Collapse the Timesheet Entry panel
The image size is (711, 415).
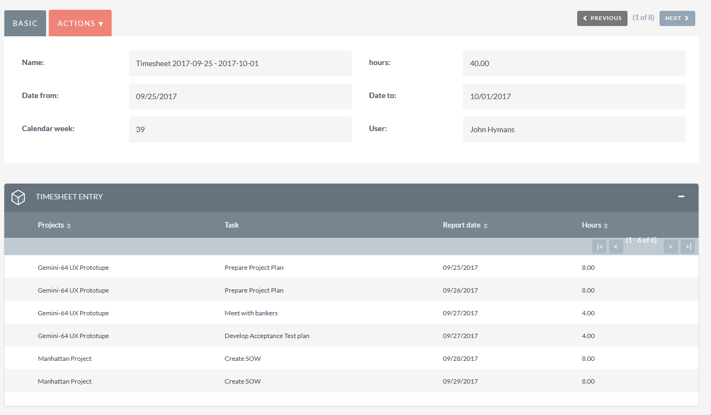click(681, 197)
